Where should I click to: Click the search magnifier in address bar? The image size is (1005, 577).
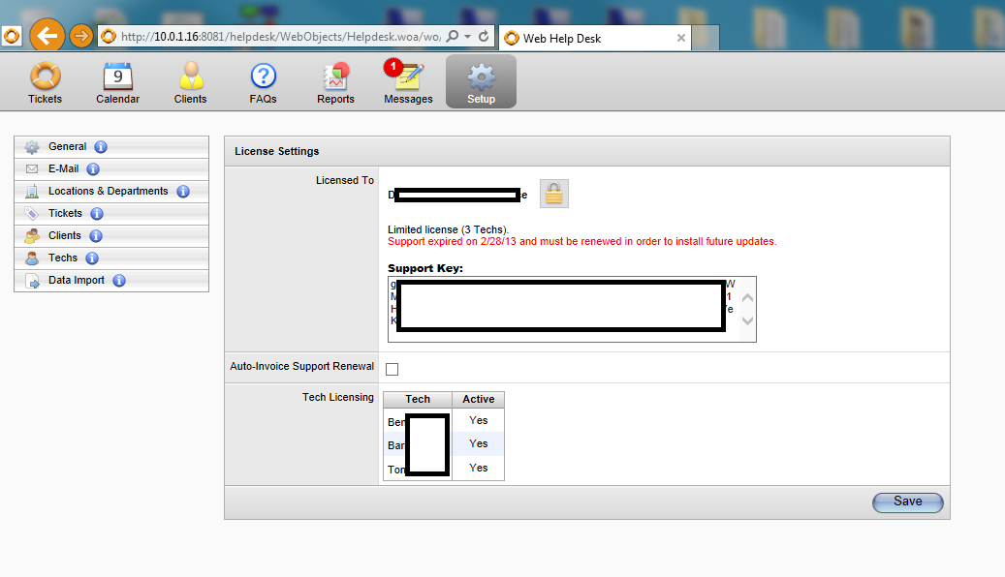coord(453,37)
